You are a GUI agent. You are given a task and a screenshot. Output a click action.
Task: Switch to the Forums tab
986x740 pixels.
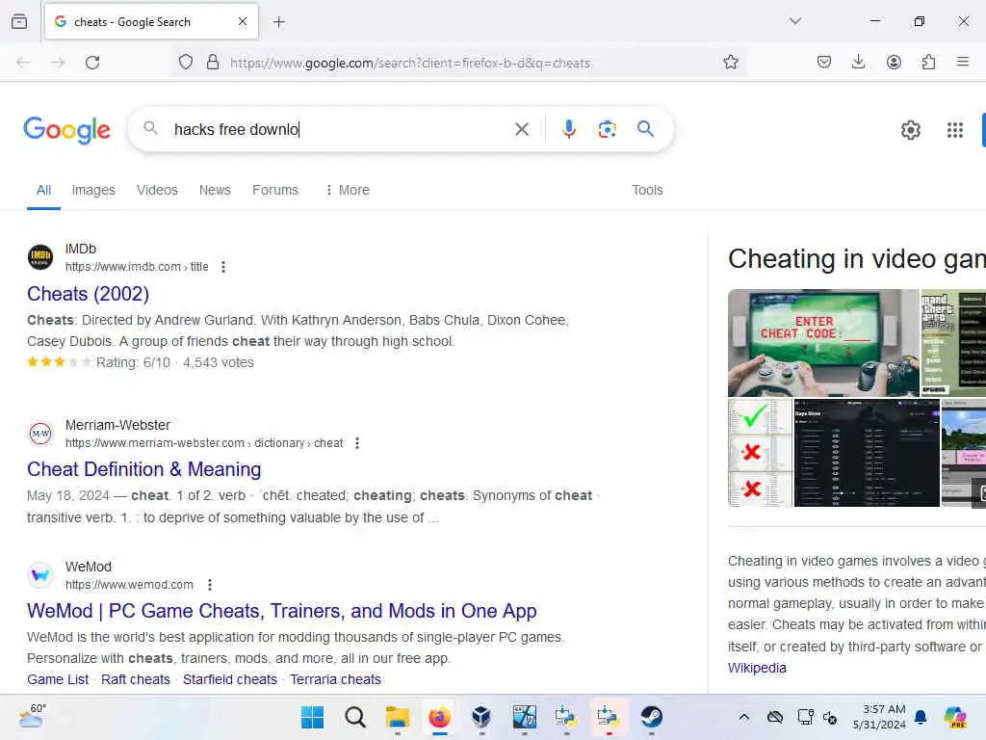[x=275, y=190]
